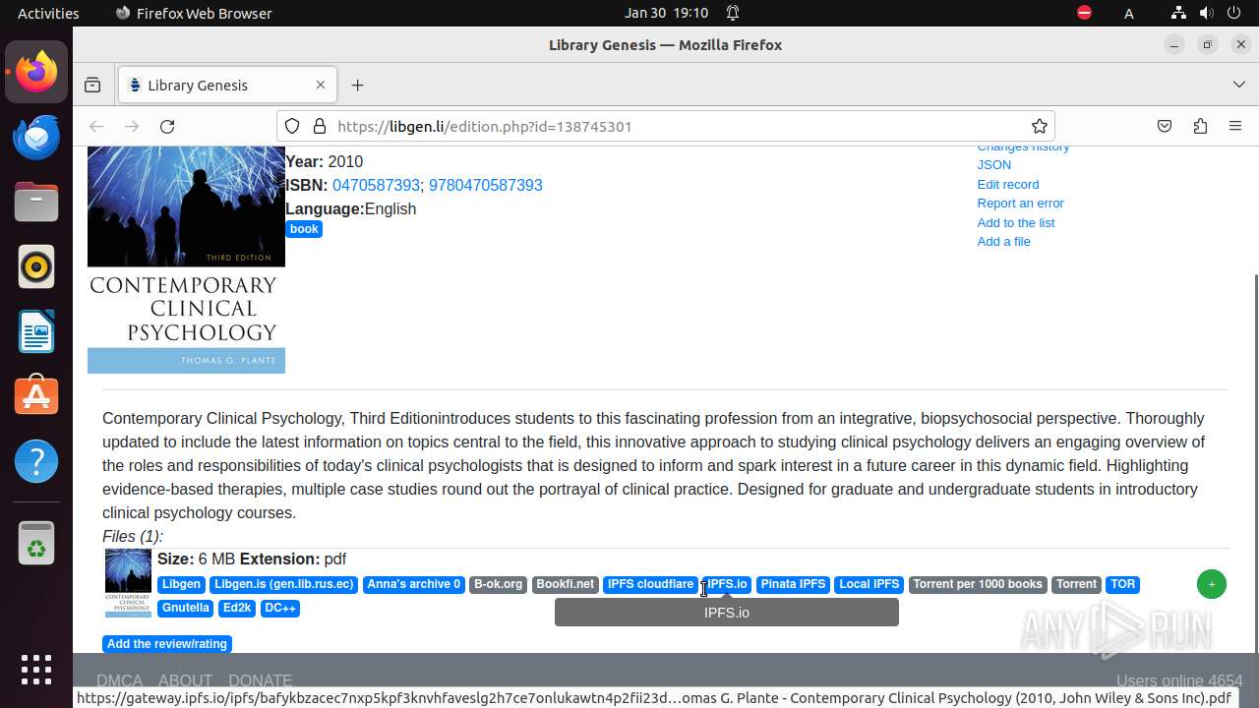Show site security lock info
This screenshot has width=1259, height=708.
pos(319,126)
